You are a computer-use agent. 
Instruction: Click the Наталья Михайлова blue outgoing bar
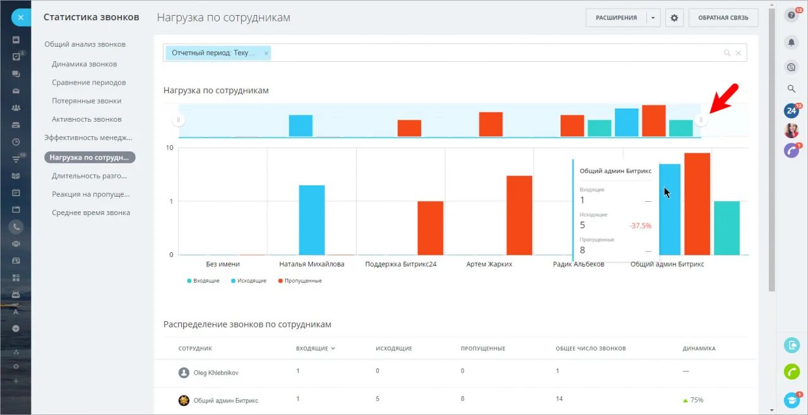(x=312, y=220)
